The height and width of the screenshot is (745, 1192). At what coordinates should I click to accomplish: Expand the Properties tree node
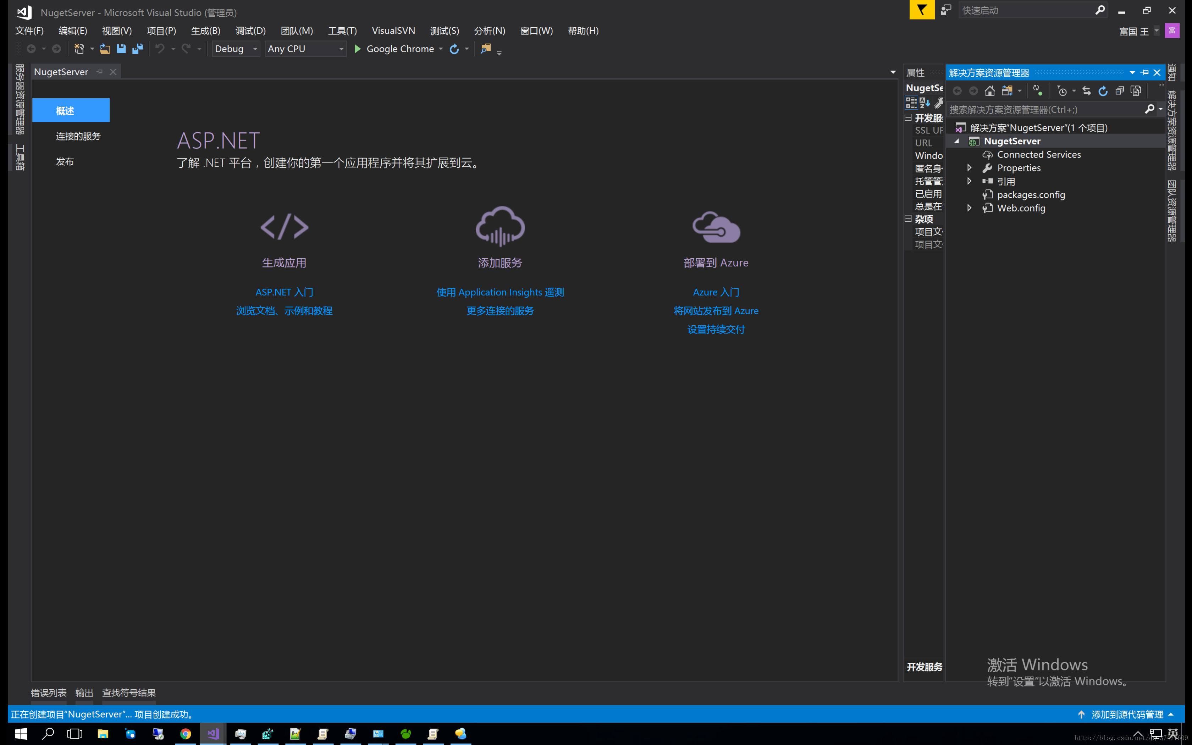(969, 167)
